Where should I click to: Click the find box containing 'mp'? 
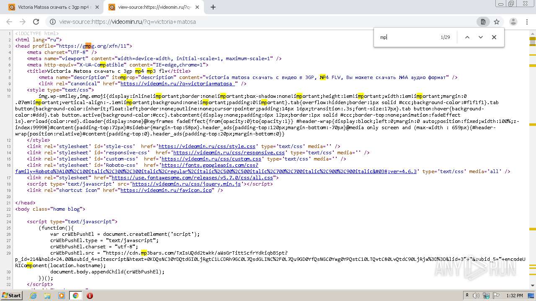406,37
